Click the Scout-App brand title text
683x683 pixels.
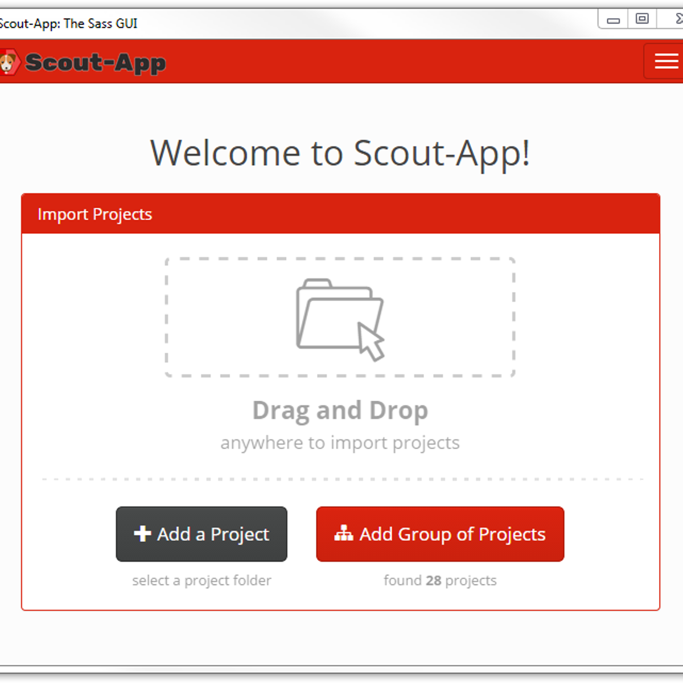pos(95,62)
